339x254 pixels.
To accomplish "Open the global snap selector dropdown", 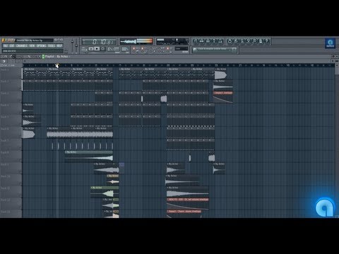I will click(x=182, y=49).
